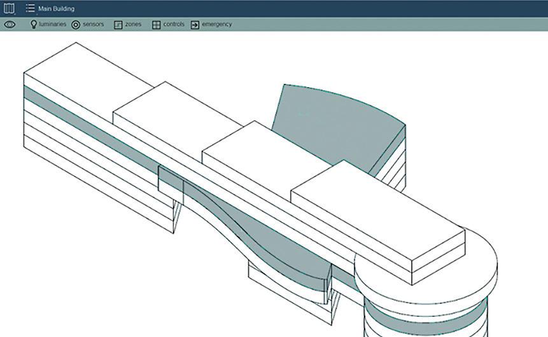Click the controls grid icon
Viewport: 548px width, 337px height.
point(156,25)
